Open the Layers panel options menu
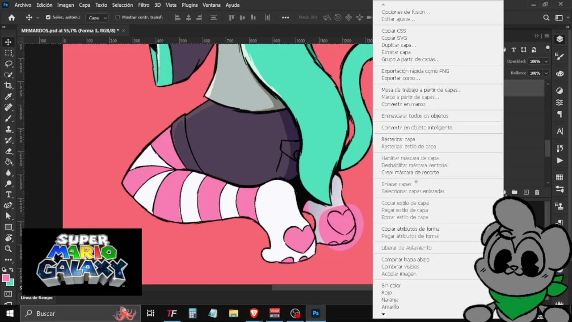The image size is (572, 322). tap(547, 36)
